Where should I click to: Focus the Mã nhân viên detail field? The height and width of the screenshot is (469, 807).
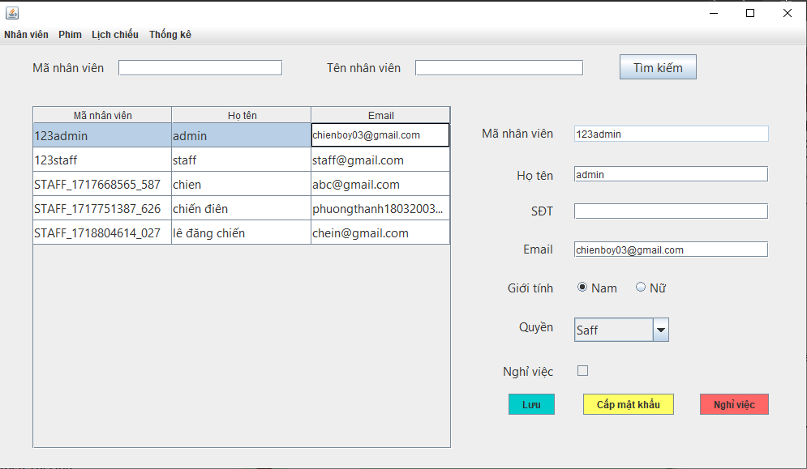pos(671,134)
